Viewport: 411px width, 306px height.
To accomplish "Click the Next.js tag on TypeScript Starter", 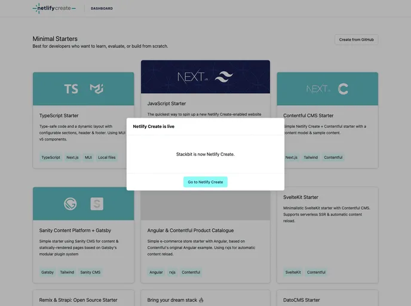I will click(x=72, y=157).
